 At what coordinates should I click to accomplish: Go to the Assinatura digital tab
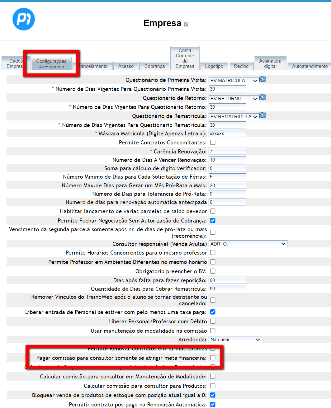270,63
